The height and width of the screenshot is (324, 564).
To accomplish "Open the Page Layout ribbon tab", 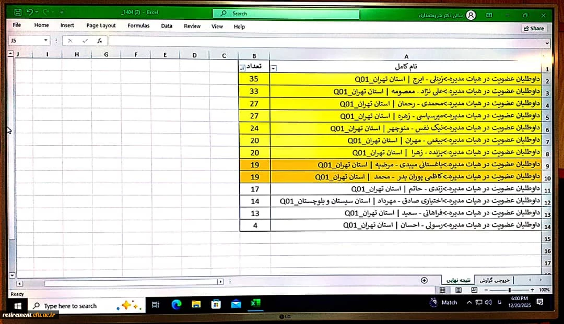I will pos(101,26).
